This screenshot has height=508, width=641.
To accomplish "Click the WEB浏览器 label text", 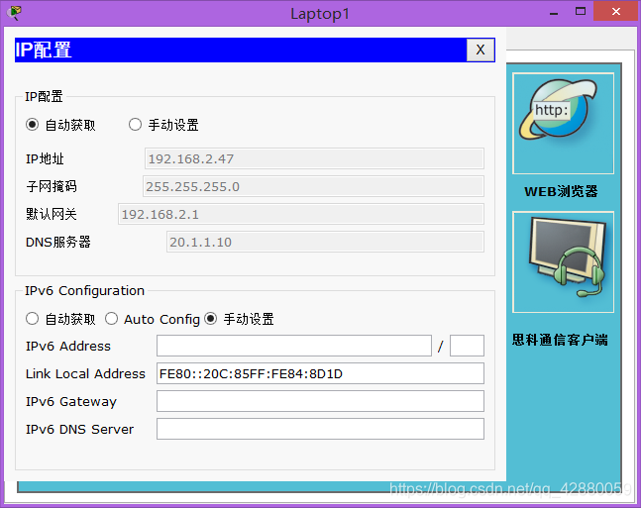I will coord(561,191).
